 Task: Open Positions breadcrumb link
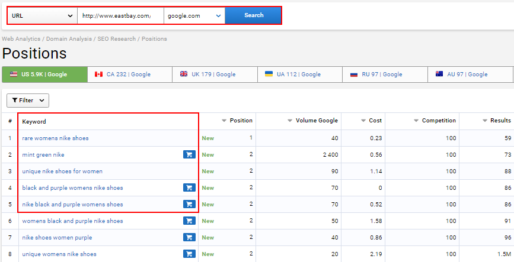(154, 39)
